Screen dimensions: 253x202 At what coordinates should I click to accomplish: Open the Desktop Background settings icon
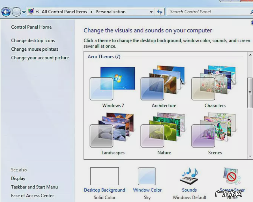click(105, 176)
